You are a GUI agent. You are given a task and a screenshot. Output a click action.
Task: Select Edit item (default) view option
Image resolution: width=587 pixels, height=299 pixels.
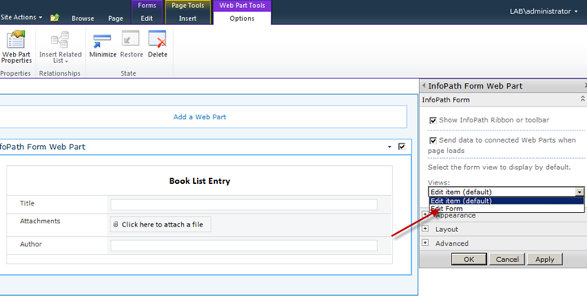pos(506,201)
